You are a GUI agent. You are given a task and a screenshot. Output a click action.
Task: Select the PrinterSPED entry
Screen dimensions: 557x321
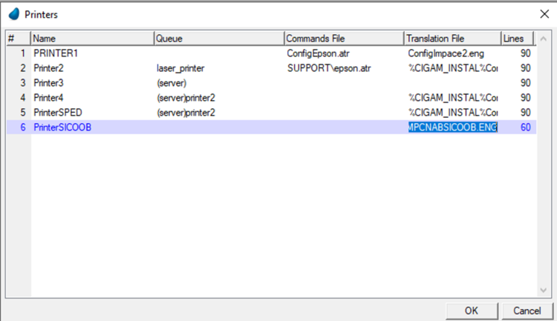[x=58, y=113]
